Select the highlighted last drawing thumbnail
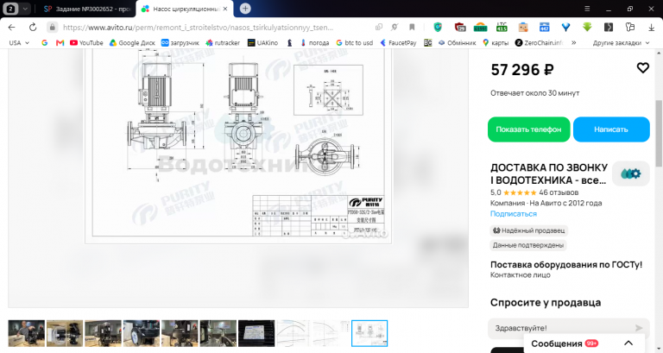663x353 pixels. click(x=369, y=333)
